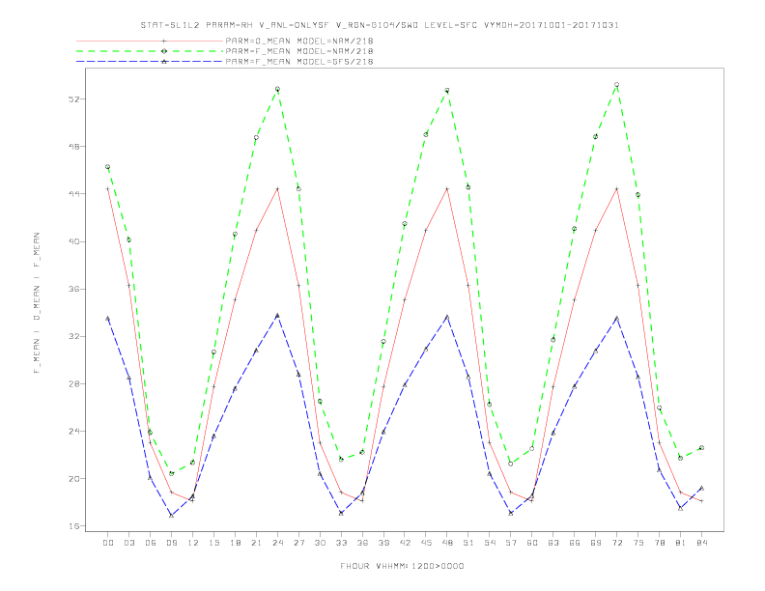This screenshot has height=591, width=765.
Task: Click the chart title beginning STAT-SL1L2 PARAM-RH
Action: coord(380,25)
